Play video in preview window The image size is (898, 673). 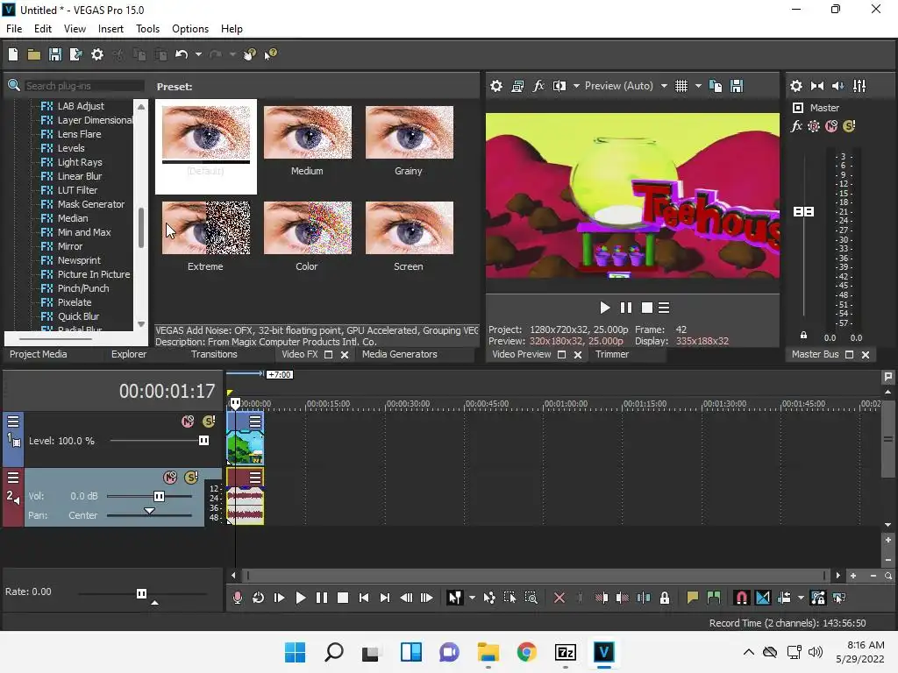click(x=605, y=308)
